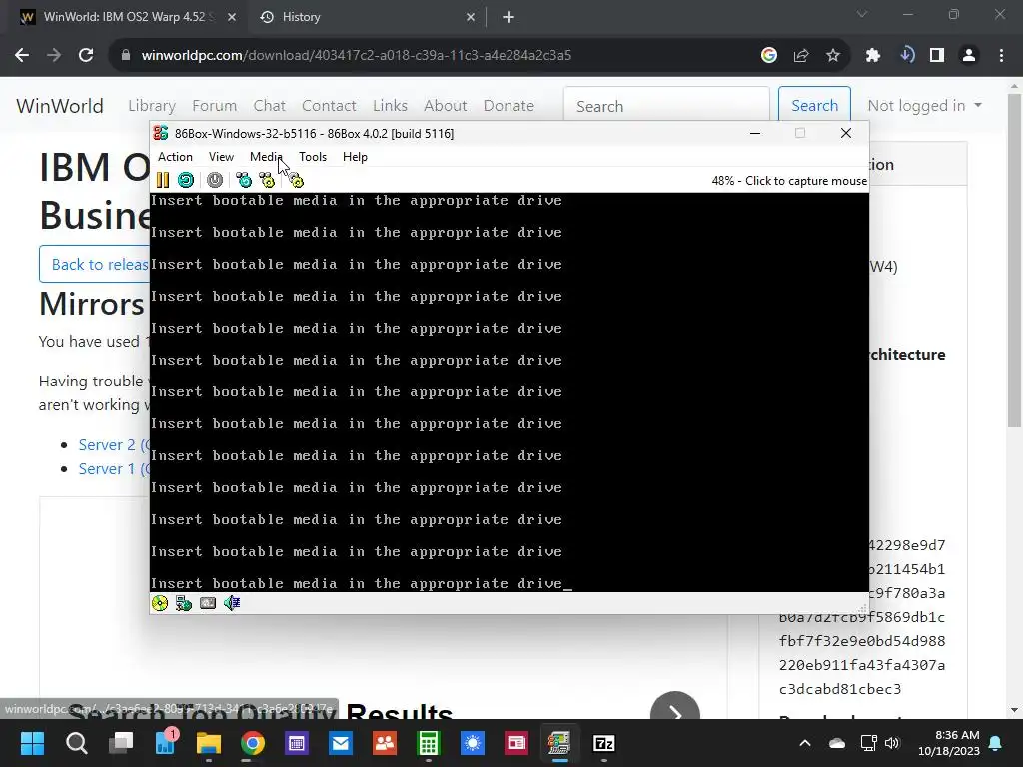Toggle the Chrome side panel
This screenshot has width=1023, height=767.
pyautogui.click(x=937, y=56)
